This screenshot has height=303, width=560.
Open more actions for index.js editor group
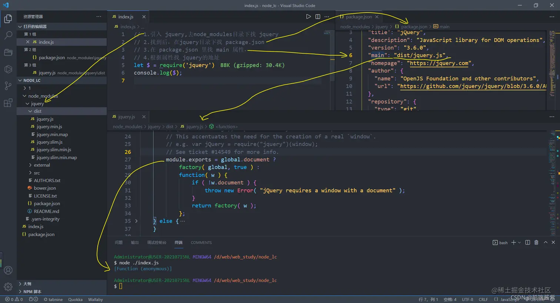[327, 17]
